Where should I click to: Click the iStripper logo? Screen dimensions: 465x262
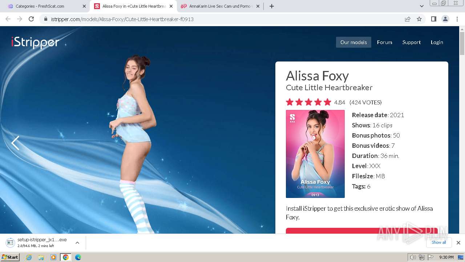pyautogui.click(x=35, y=43)
